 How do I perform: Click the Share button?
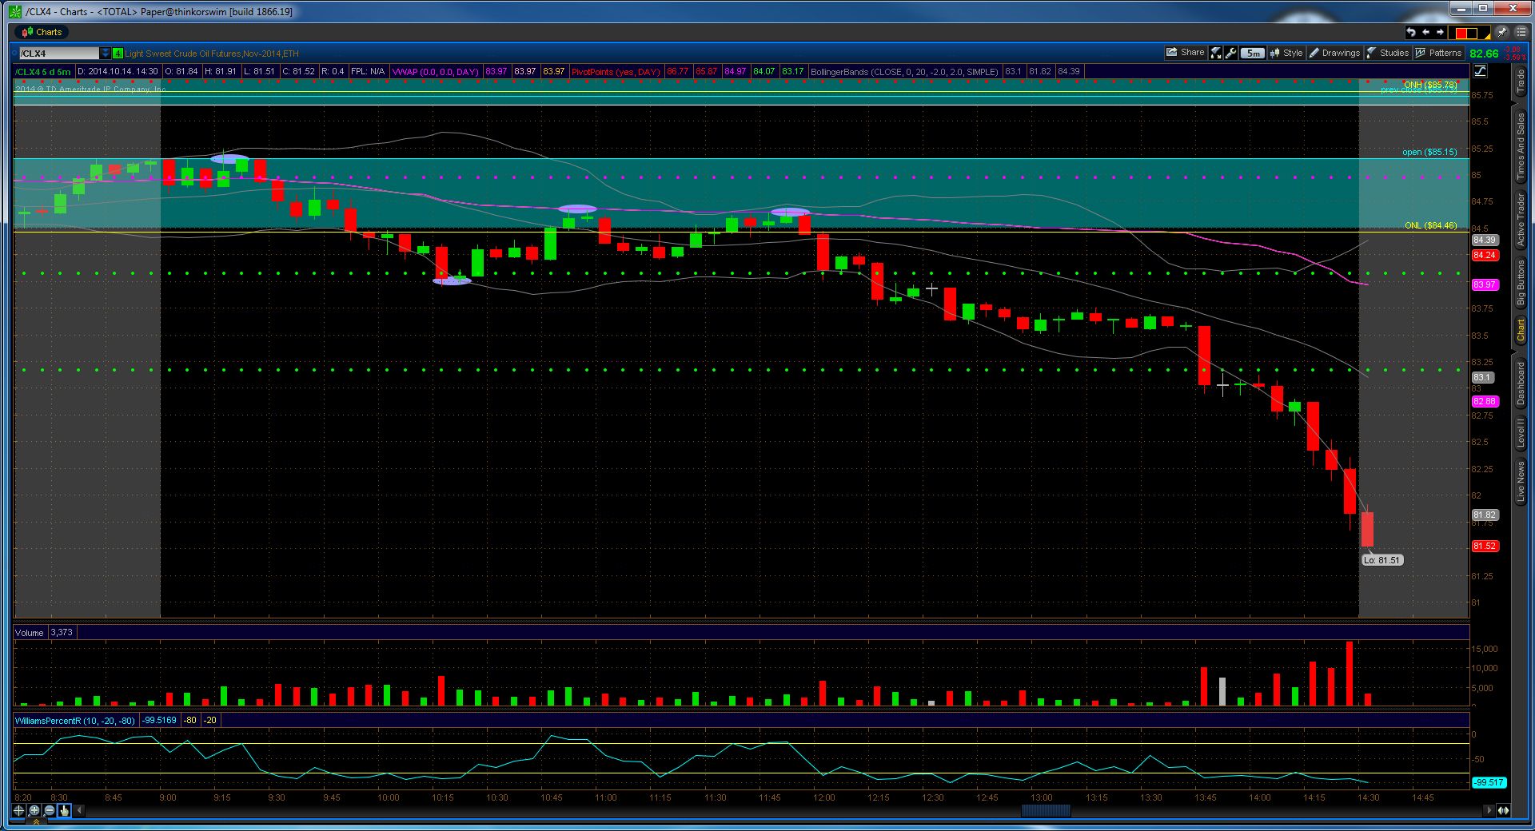pyautogui.click(x=1186, y=53)
